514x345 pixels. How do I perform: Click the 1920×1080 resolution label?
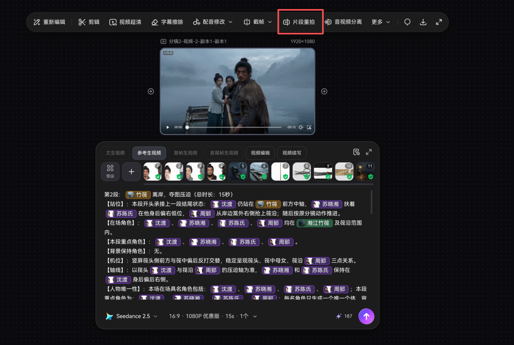tap(302, 41)
